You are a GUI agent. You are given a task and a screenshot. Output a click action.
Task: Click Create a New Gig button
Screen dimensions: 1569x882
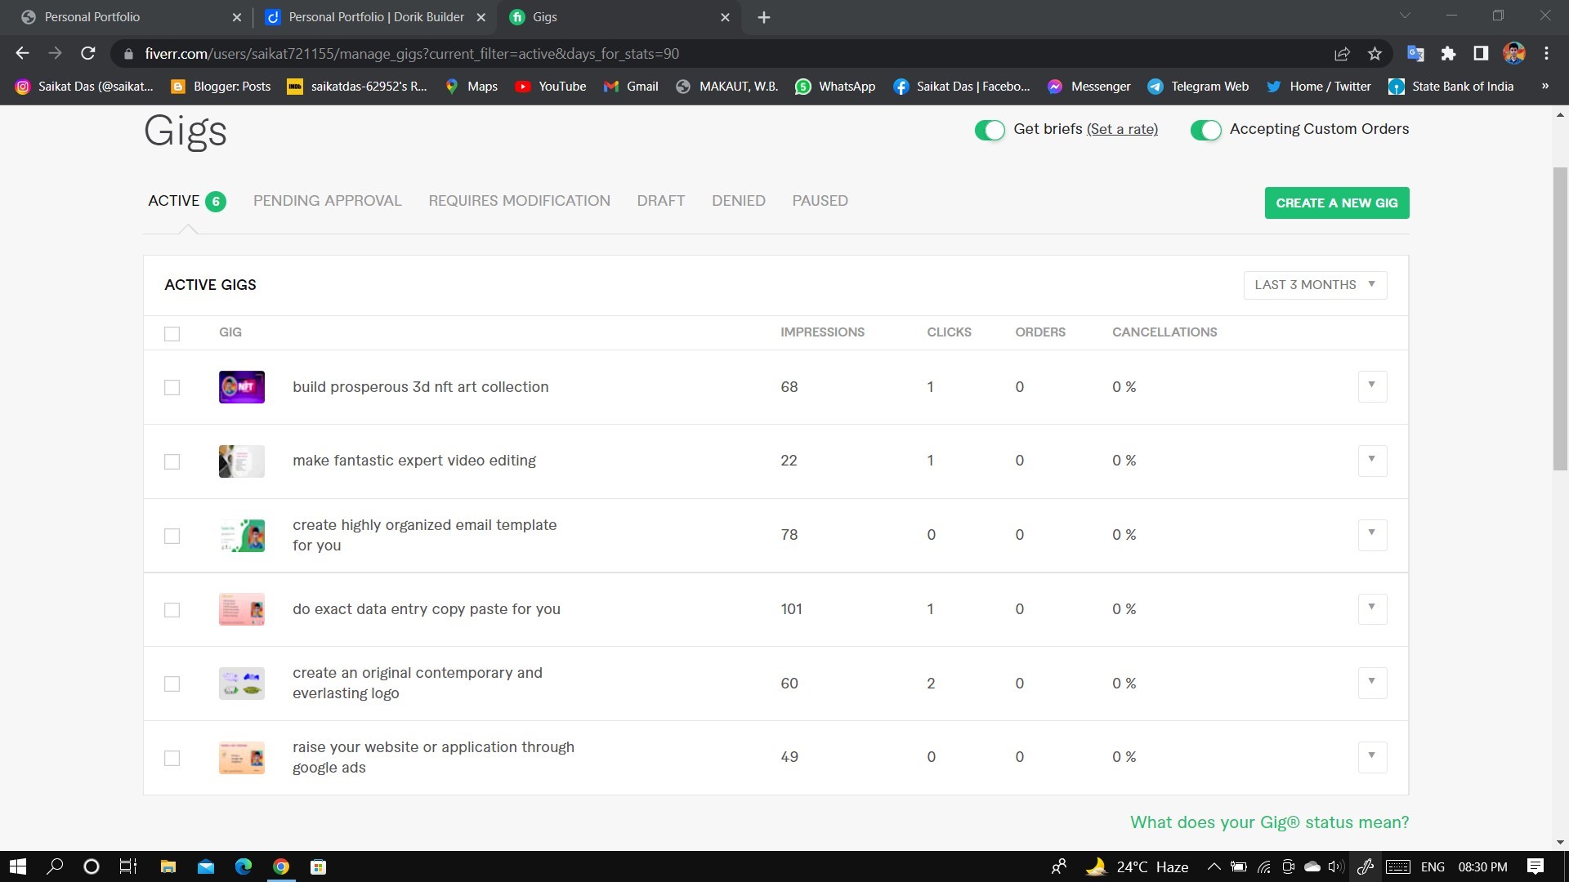pos(1336,203)
